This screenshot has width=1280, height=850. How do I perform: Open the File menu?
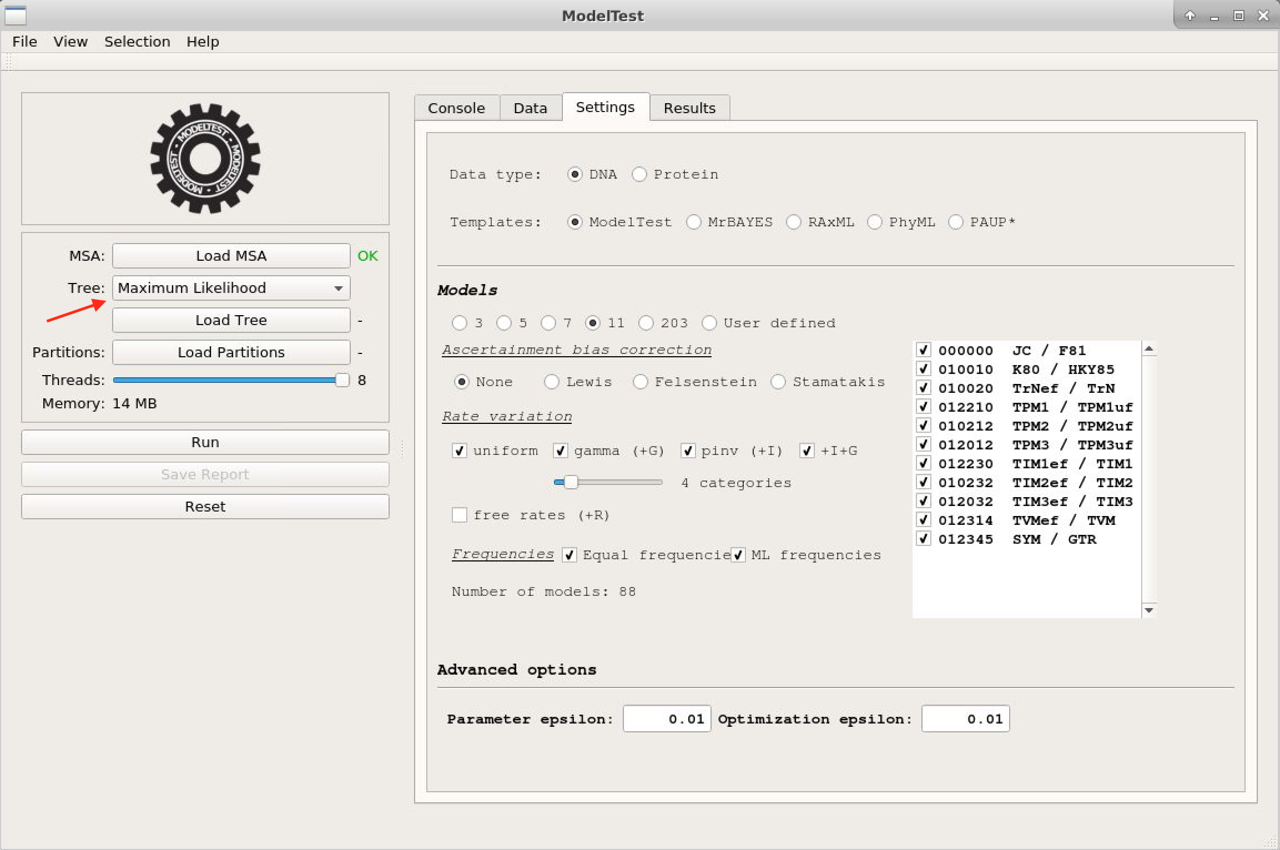point(24,42)
